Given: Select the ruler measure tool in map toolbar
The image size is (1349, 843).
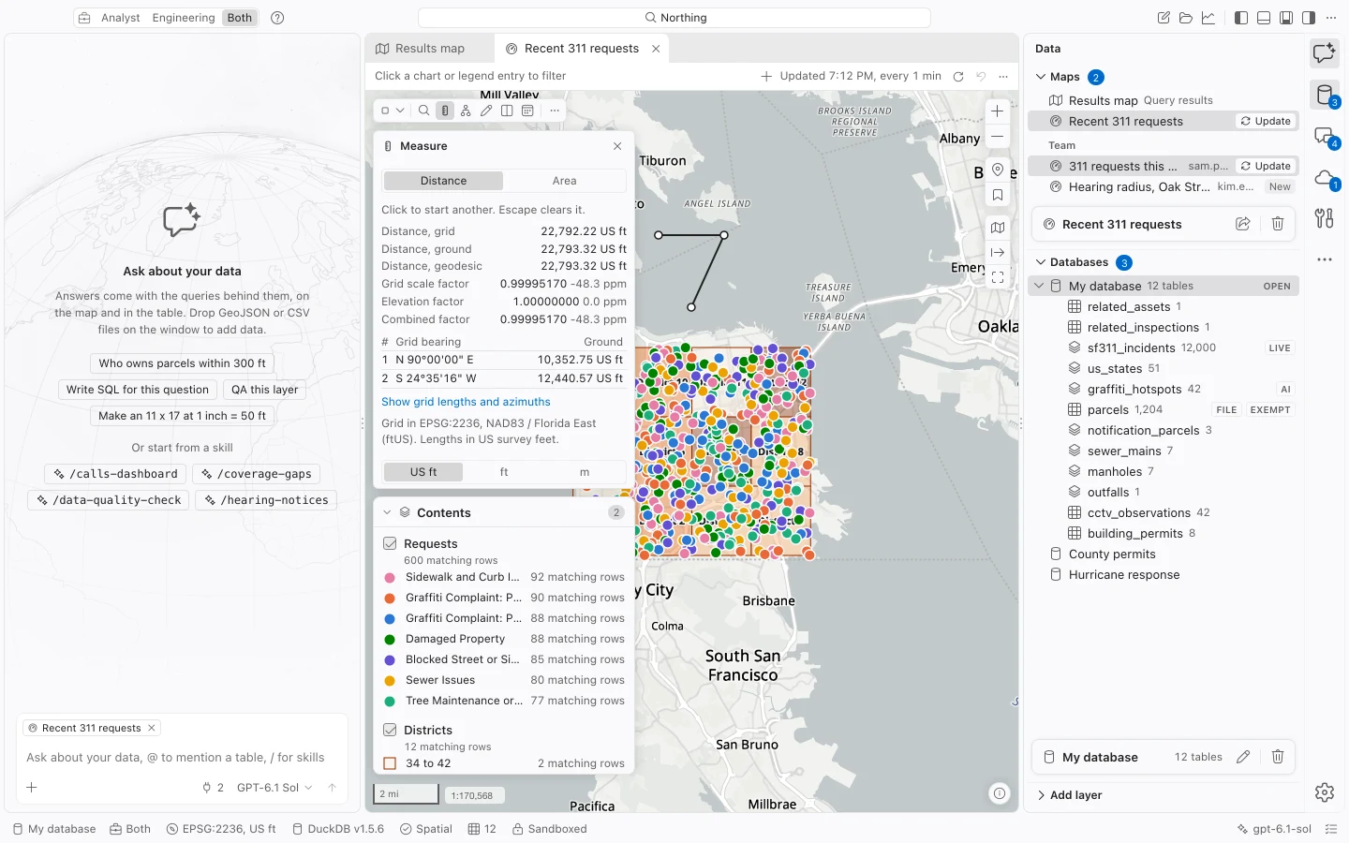Looking at the screenshot, I should [445, 111].
